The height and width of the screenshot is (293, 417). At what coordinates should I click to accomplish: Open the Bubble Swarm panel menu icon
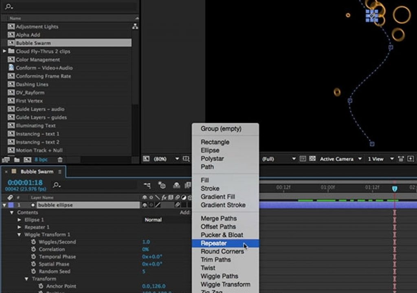[x=60, y=172]
